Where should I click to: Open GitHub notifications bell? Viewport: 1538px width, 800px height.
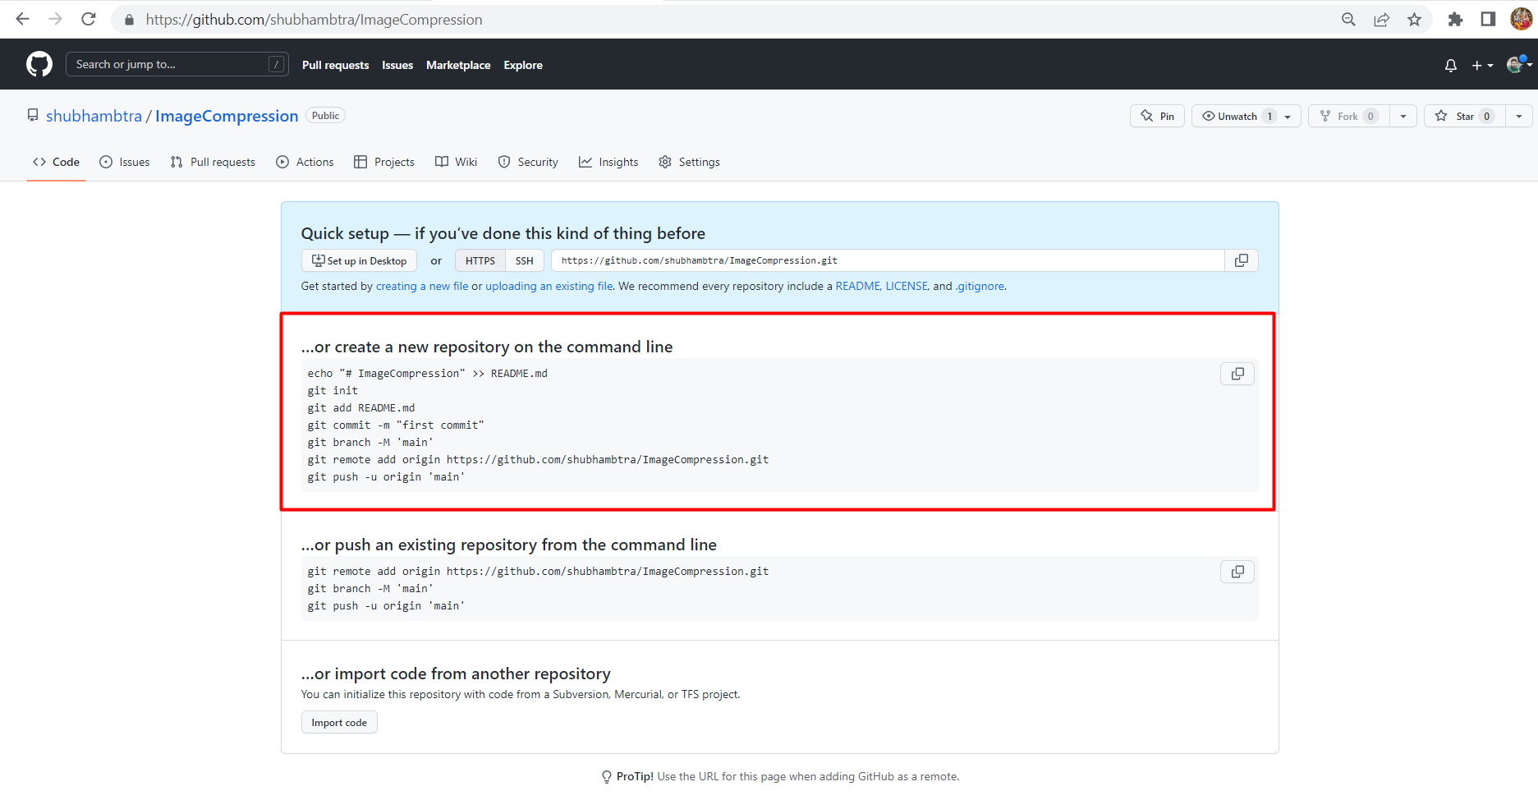click(x=1451, y=65)
